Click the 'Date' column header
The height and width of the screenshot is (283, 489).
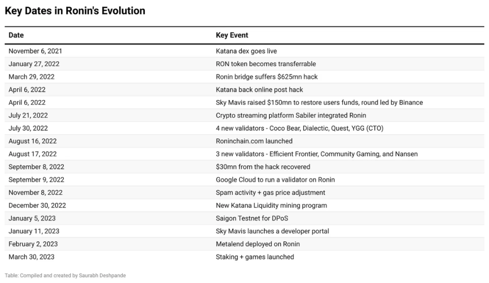(x=16, y=35)
